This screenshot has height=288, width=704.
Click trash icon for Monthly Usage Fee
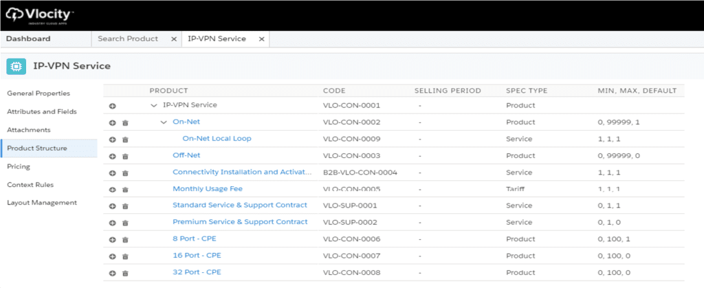[x=125, y=189]
